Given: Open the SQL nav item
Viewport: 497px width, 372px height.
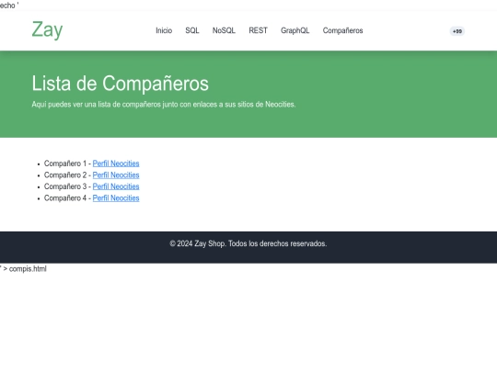Looking at the screenshot, I should pos(192,30).
